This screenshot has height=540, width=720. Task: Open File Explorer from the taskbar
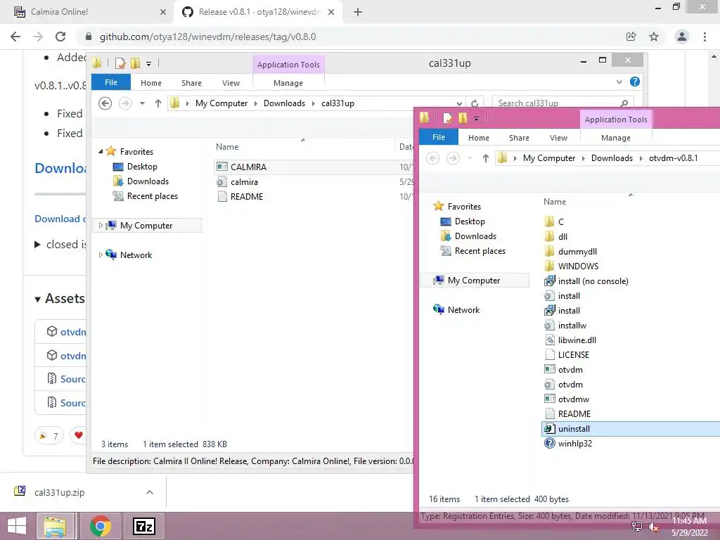tap(55, 526)
